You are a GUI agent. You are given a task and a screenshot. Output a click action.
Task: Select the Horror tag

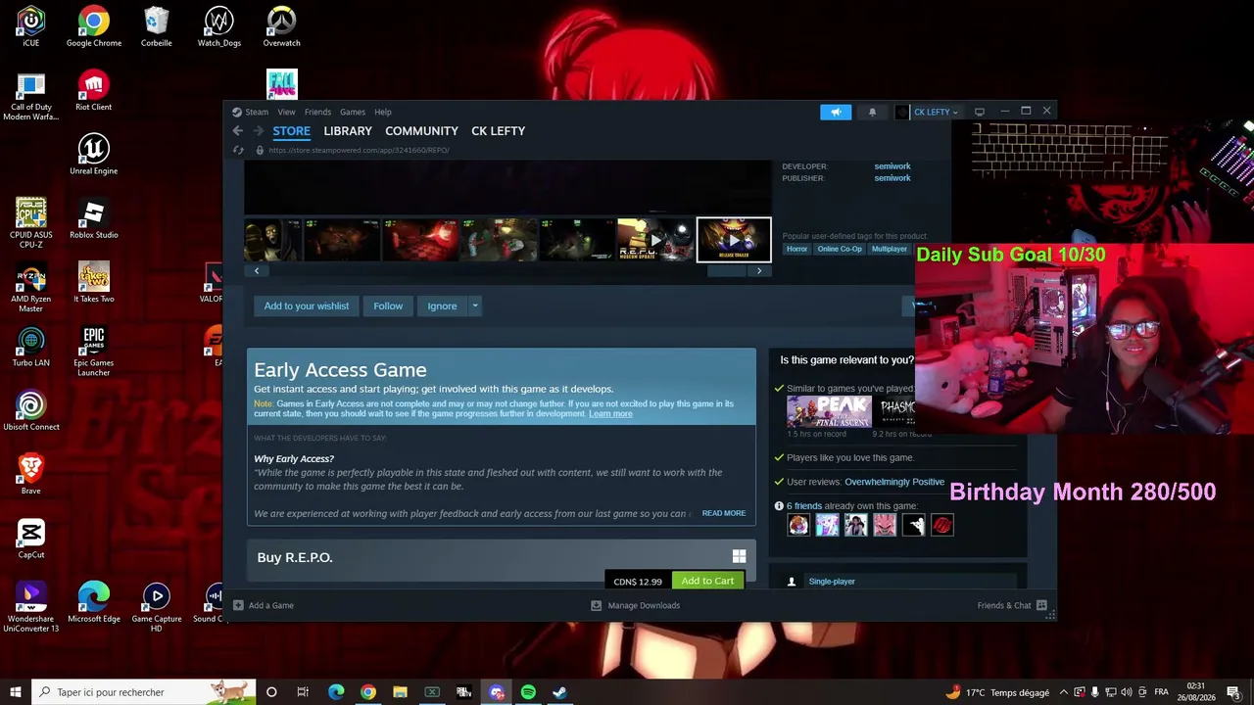(797, 249)
